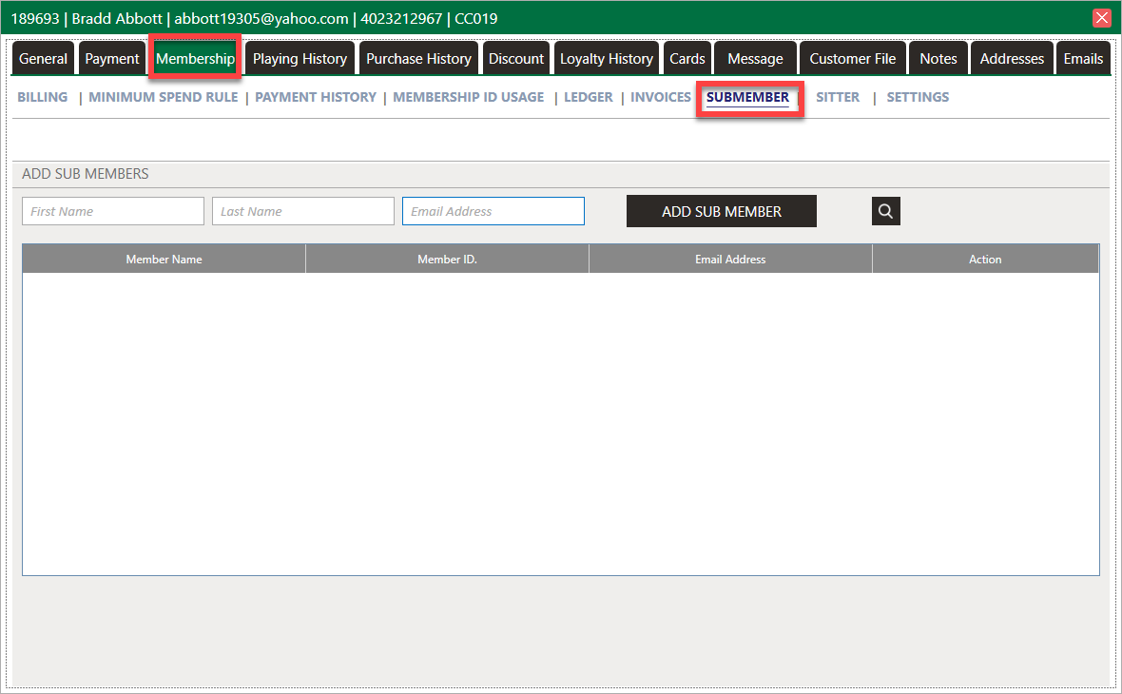Focus the Last Name text box
1122x694 pixels.
point(303,211)
